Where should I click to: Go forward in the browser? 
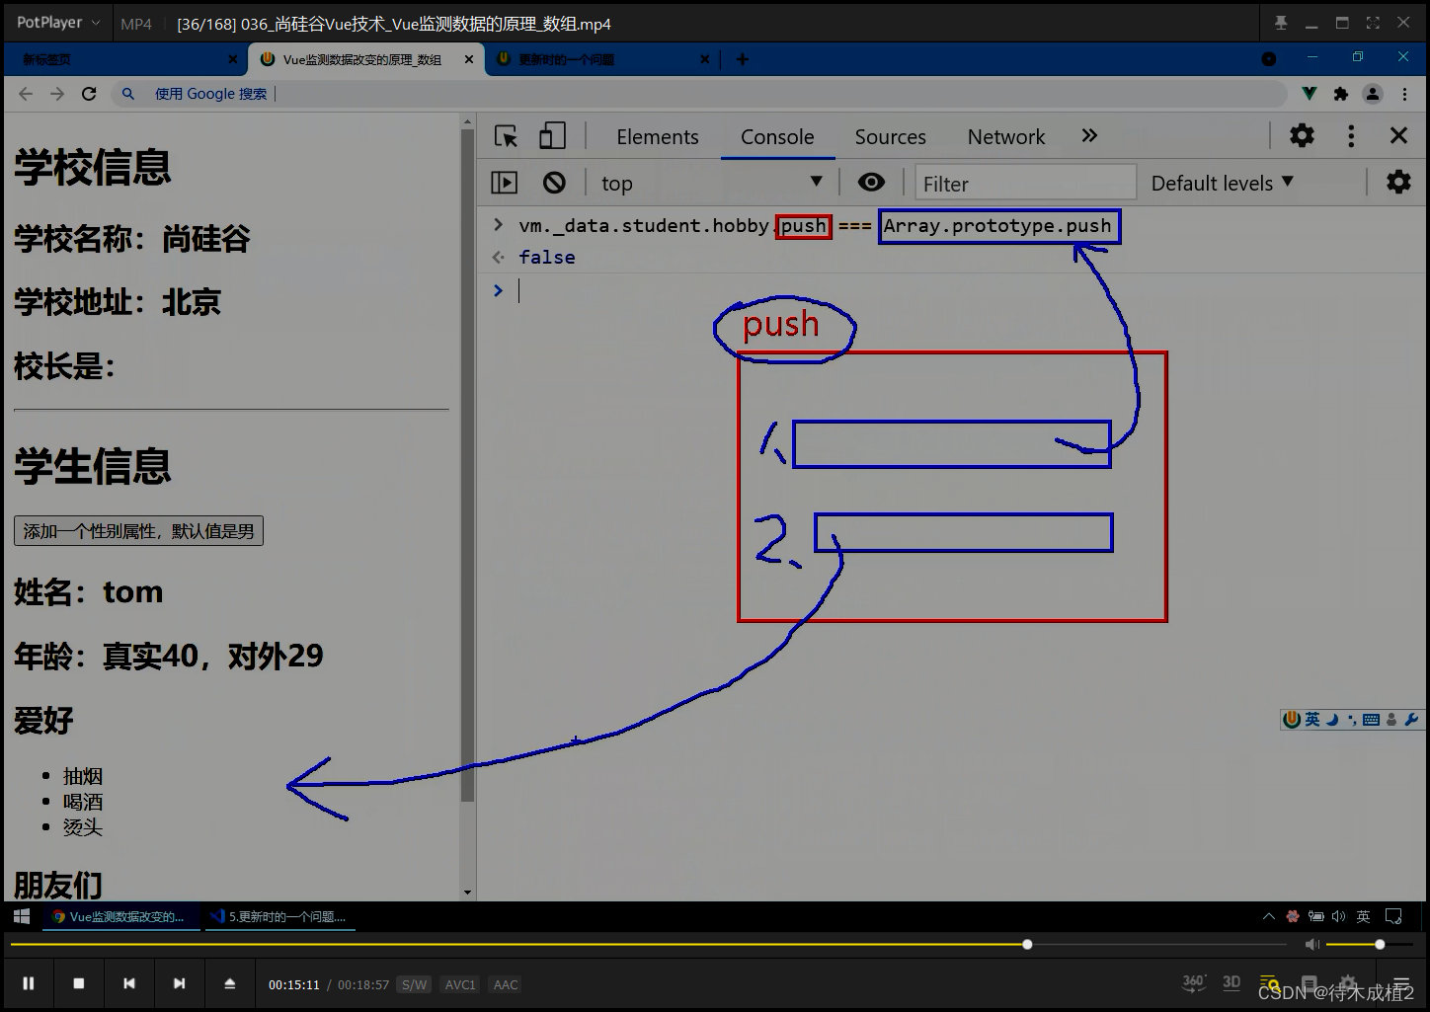tap(57, 94)
